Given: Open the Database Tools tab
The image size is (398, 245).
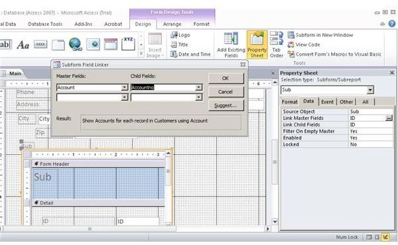Looking at the screenshot, I should click(45, 24).
